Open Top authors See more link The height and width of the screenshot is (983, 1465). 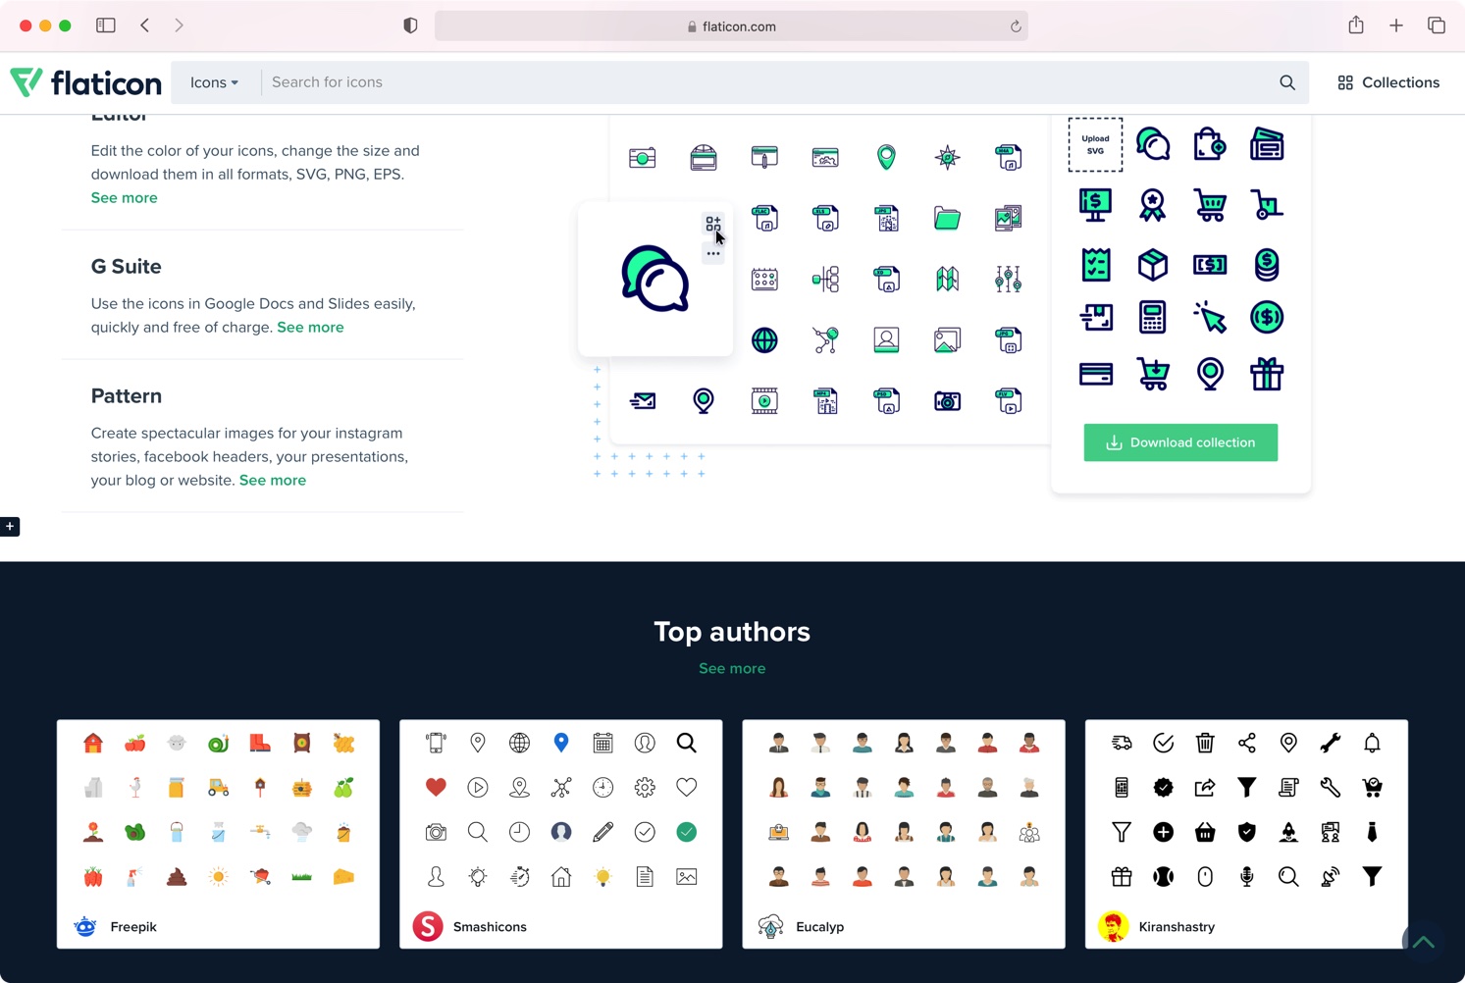(x=732, y=669)
